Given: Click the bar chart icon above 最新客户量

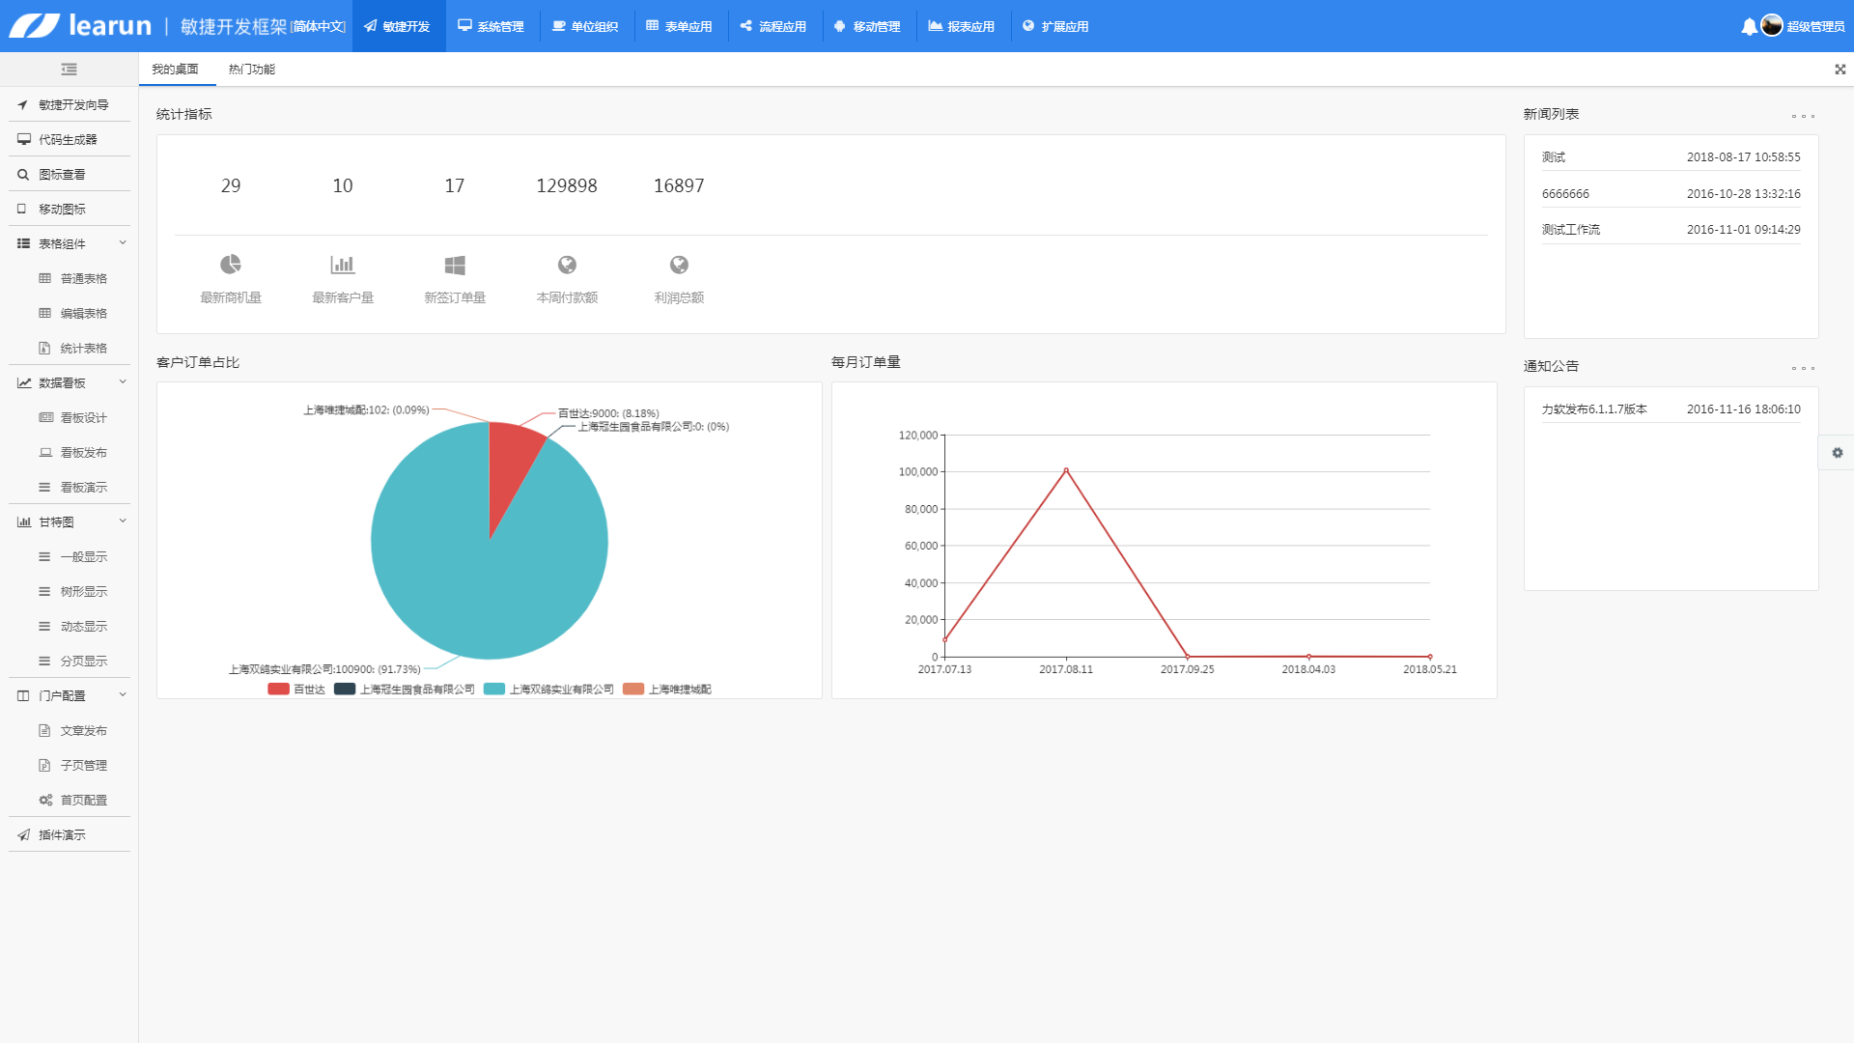Looking at the screenshot, I should pyautogui.click(x=343, y=265).
